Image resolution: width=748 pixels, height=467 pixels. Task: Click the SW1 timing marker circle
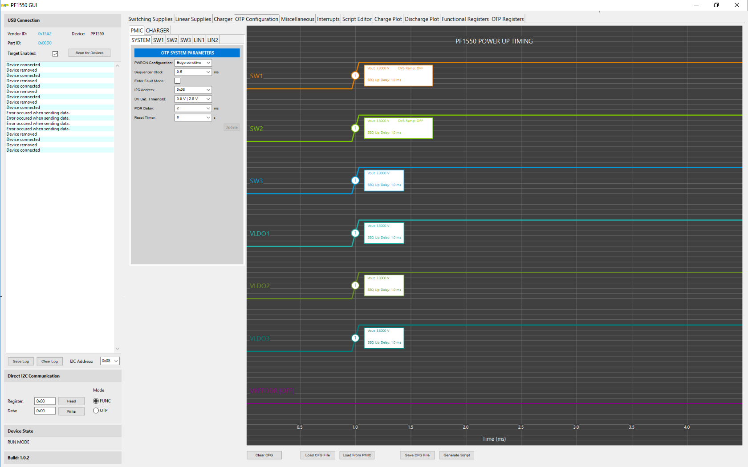point(355,76)
